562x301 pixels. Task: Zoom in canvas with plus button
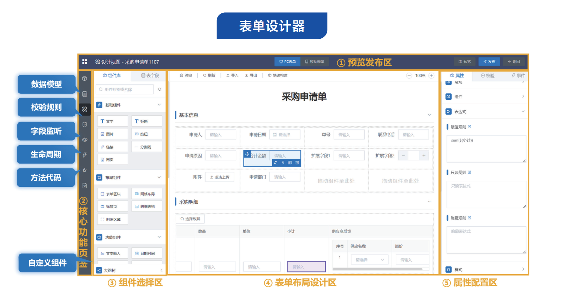tap(431, 76)
